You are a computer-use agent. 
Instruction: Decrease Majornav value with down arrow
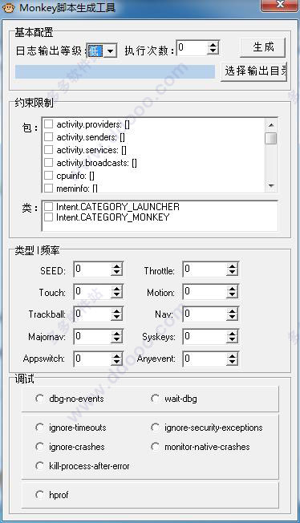(116, 339)
